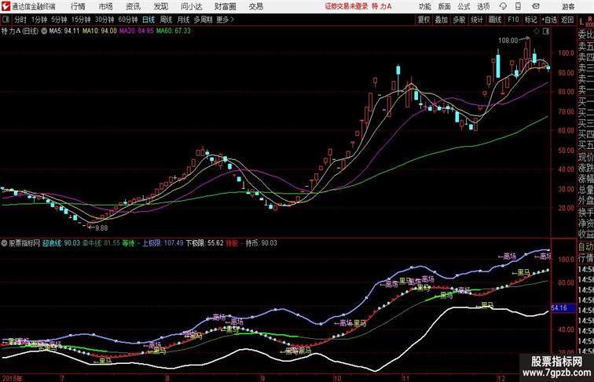Switch to the 15分钟 period tab
Image resolution: width=594 pixels, height=382 pixels.
click(x=81, y=20)
